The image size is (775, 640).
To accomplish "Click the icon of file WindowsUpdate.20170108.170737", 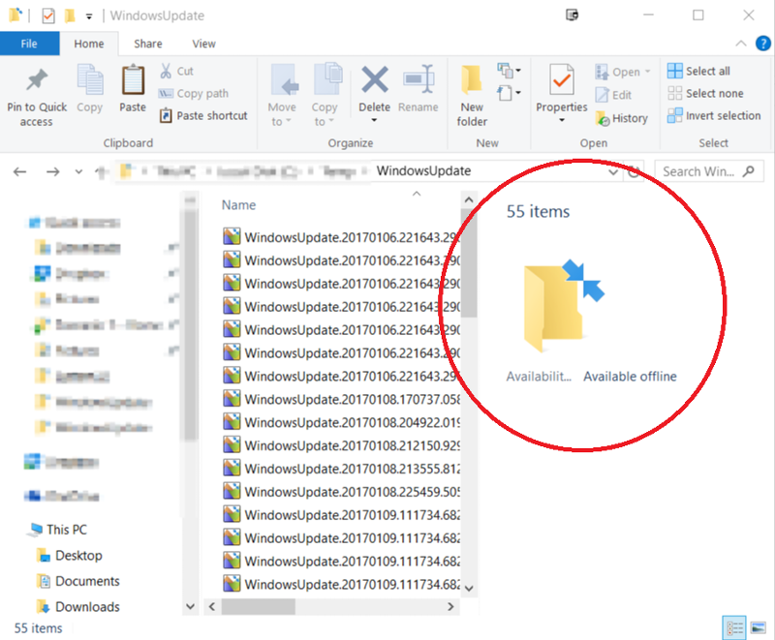I will click(232, 399).
